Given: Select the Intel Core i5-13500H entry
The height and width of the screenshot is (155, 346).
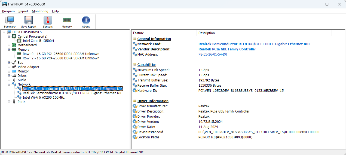Looking at the screenshot, I should pos(38,41).
